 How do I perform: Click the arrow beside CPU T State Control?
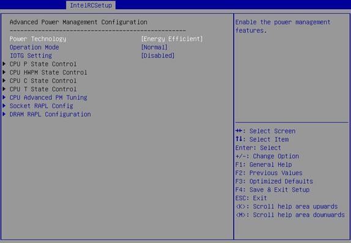(4, 89)
